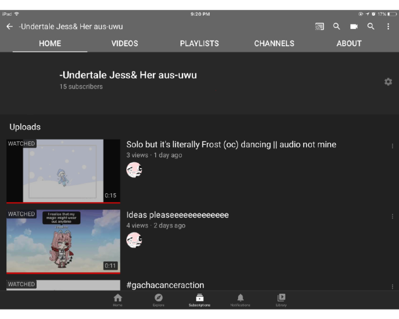
Task: Open title 'Solo but it's literally Frost (oc) dancing'
Action: pyautogui.click(x=231, y=145)
